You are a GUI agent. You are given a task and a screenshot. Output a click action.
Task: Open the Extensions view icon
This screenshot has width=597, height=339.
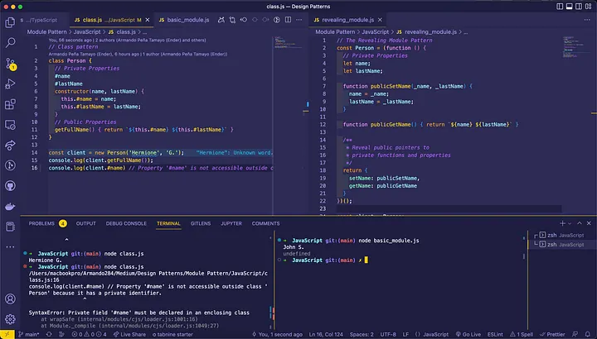[10, 104]
